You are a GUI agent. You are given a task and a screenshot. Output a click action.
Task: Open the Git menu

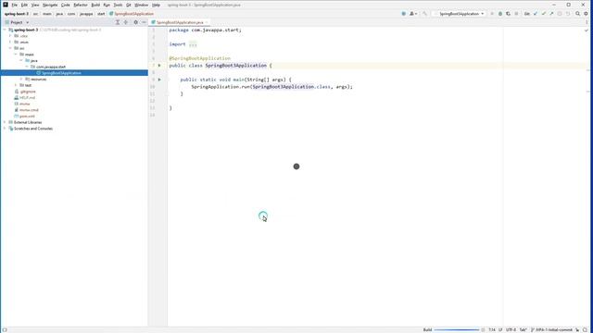[x=129, y=5]
